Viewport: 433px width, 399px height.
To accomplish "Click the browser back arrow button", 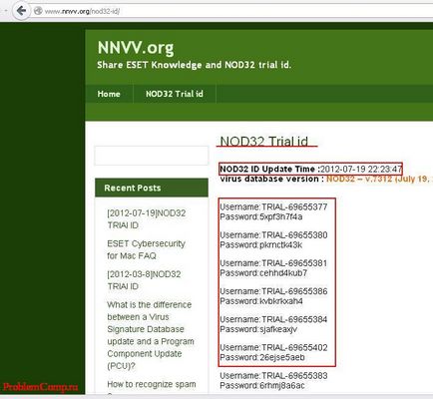I will [21, 11].
